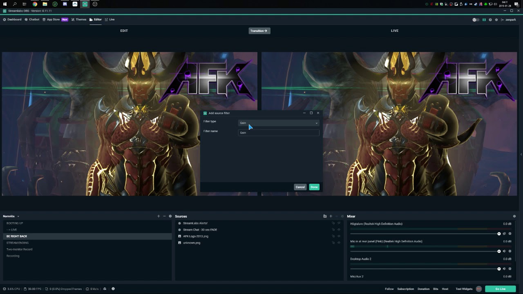Lock the Stream Chat - 30 sec FADE source

[x=333, y=230]
